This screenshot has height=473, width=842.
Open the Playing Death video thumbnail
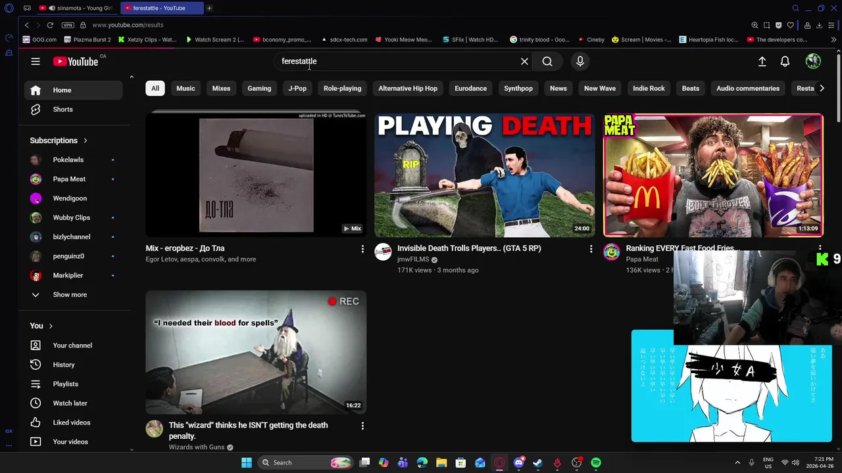(485, 175)
